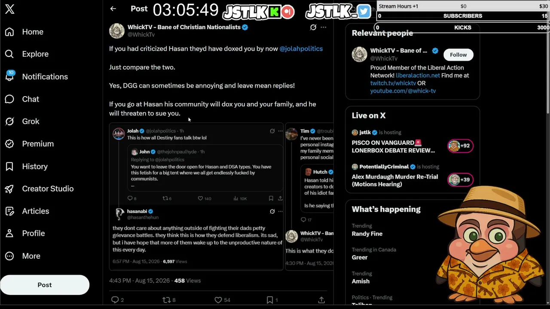
Task: Join the Alex Murdaugh Murder Re-Trial live
Action: [395, 180]
